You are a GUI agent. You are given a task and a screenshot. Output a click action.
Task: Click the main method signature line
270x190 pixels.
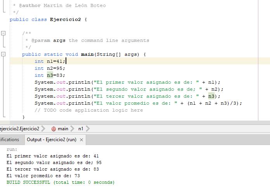84,54
